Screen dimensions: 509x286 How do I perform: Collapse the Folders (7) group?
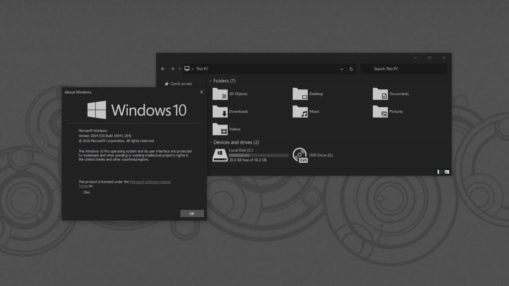coord(210,81)
